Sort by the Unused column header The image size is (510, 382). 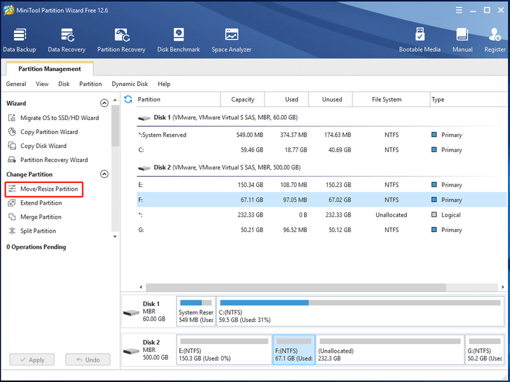coord(330,99)
